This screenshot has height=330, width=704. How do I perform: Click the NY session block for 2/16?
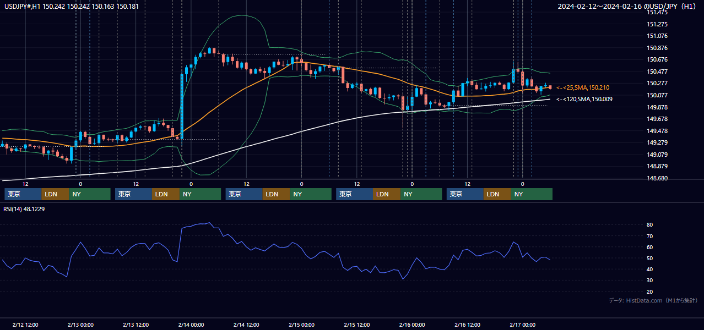pos(532,194)
